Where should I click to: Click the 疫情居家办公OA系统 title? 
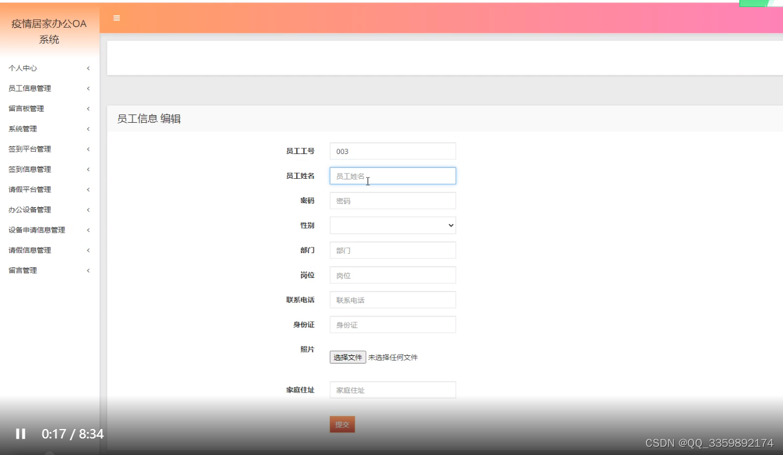(49, 32)
